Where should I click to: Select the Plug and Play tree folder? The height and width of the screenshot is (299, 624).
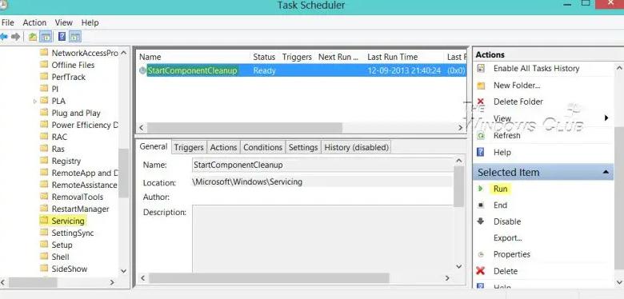[x=76, y=113]
